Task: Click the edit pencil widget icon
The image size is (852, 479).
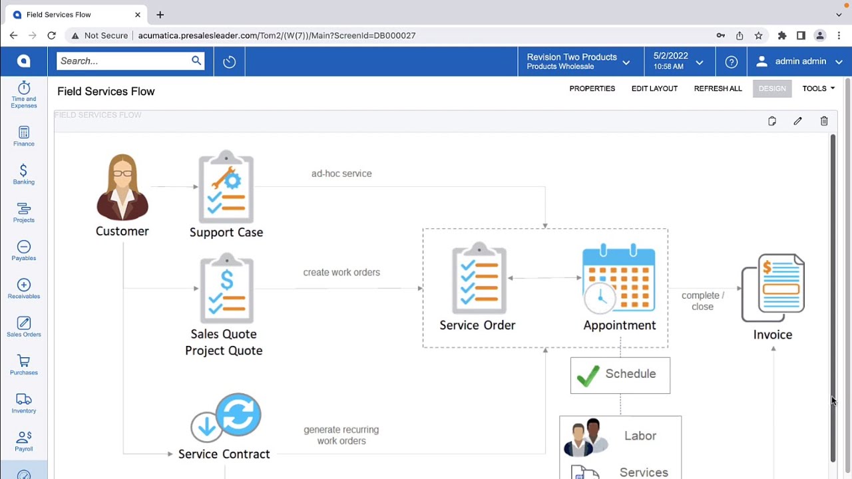Action: (797, 121)
